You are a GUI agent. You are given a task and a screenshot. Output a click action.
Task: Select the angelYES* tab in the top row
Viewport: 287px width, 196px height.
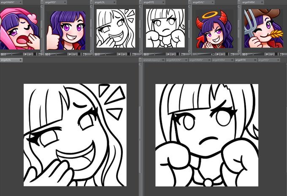tap(55, 2)
